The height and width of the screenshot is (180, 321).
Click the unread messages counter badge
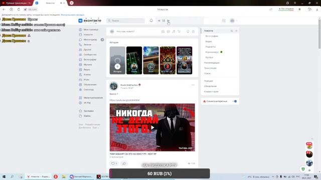coord(102,39)
